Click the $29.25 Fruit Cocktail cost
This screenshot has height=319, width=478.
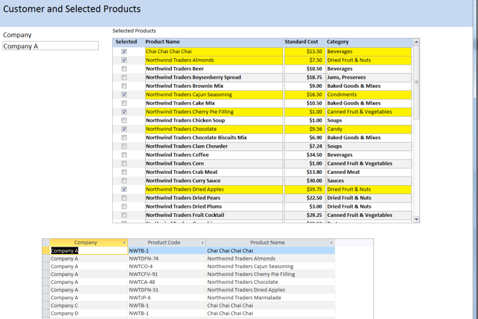(305, 215)
